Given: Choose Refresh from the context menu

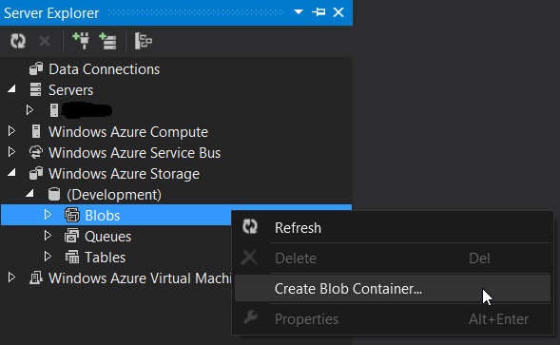Looking at the screenshot, I should coord(393,228).
